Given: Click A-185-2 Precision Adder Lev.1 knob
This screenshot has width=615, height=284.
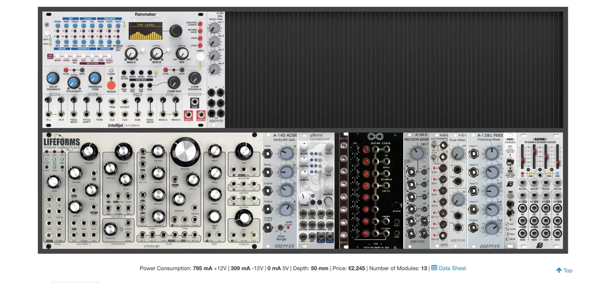Looking at the screenshot, I should point(417,154).
